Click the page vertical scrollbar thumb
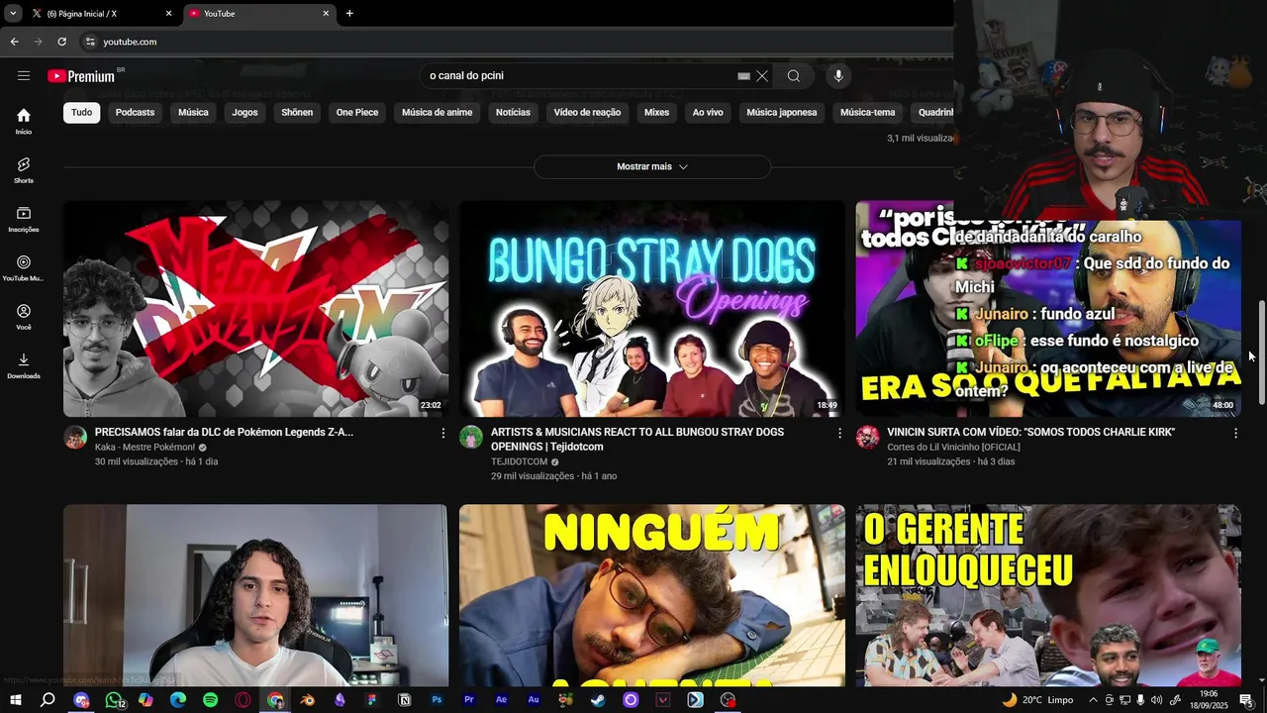Viewport: 1267px width, 713px height. pos(1261,352)
